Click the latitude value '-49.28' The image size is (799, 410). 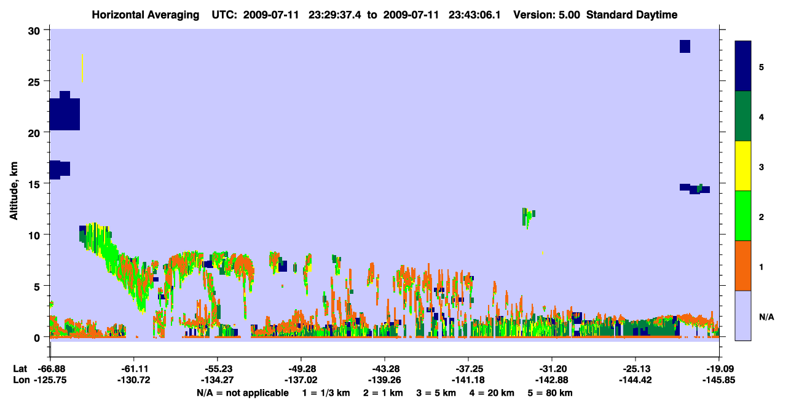pyautogui.click(x=301, y=368)
